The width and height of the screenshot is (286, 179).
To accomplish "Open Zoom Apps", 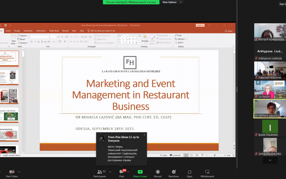I will pyautogui.click(x=189, y=174).
